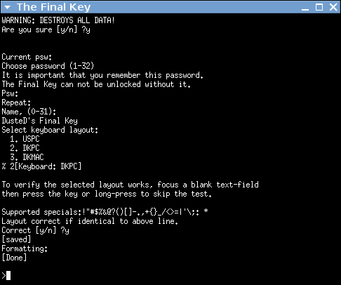Close The Final Key window
The image size is (341, 285).
333,7
